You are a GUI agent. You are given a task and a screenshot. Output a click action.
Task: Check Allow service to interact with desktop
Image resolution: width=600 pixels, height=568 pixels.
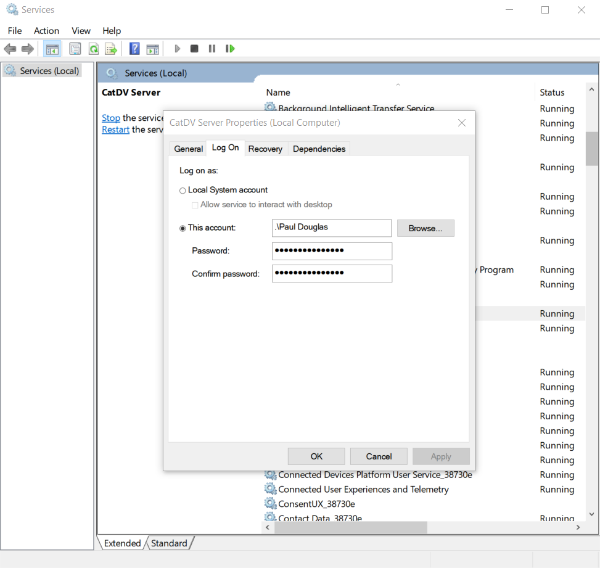point(195,205)
